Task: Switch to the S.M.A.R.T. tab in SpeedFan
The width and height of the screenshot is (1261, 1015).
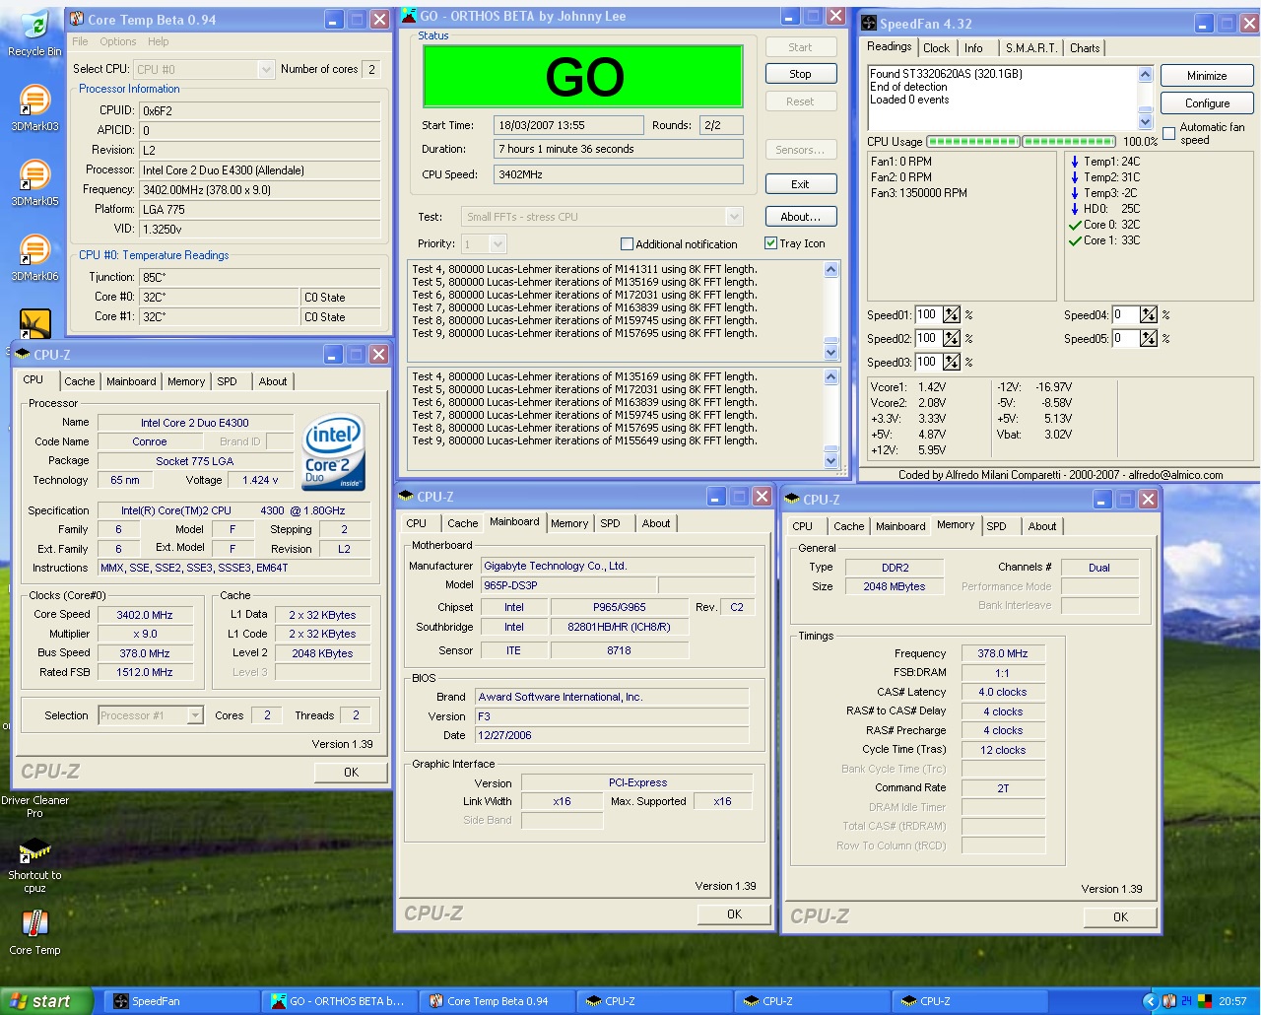Action: pos(1030,47)
